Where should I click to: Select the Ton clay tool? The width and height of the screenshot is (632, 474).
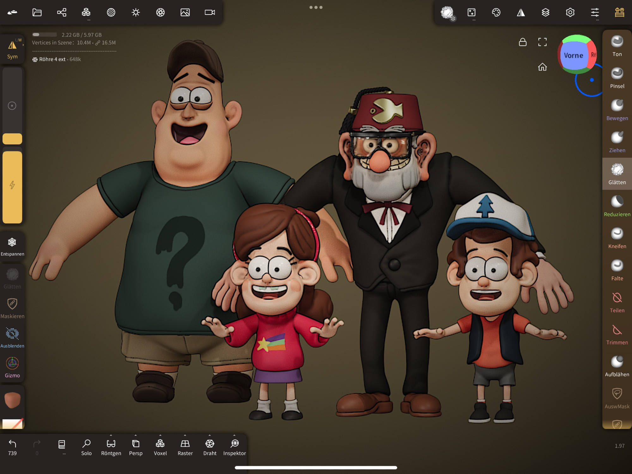617,46
